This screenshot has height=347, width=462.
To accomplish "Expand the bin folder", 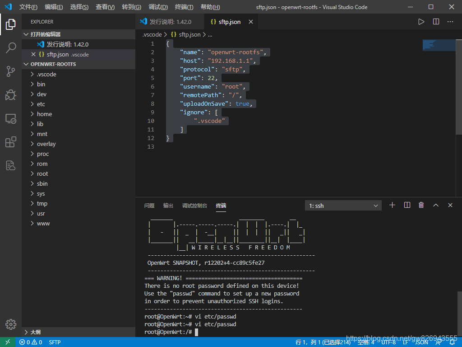I will [79, 84].
